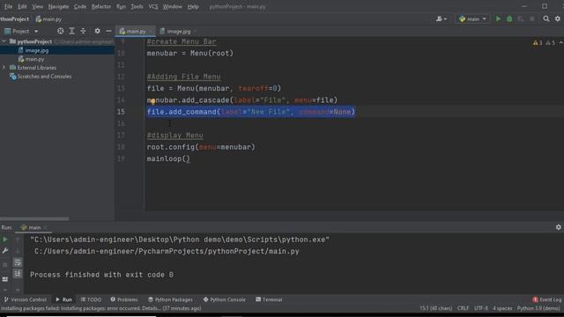Click line number 15 in gutter
The image size is (564, 317).
point(121,112)
